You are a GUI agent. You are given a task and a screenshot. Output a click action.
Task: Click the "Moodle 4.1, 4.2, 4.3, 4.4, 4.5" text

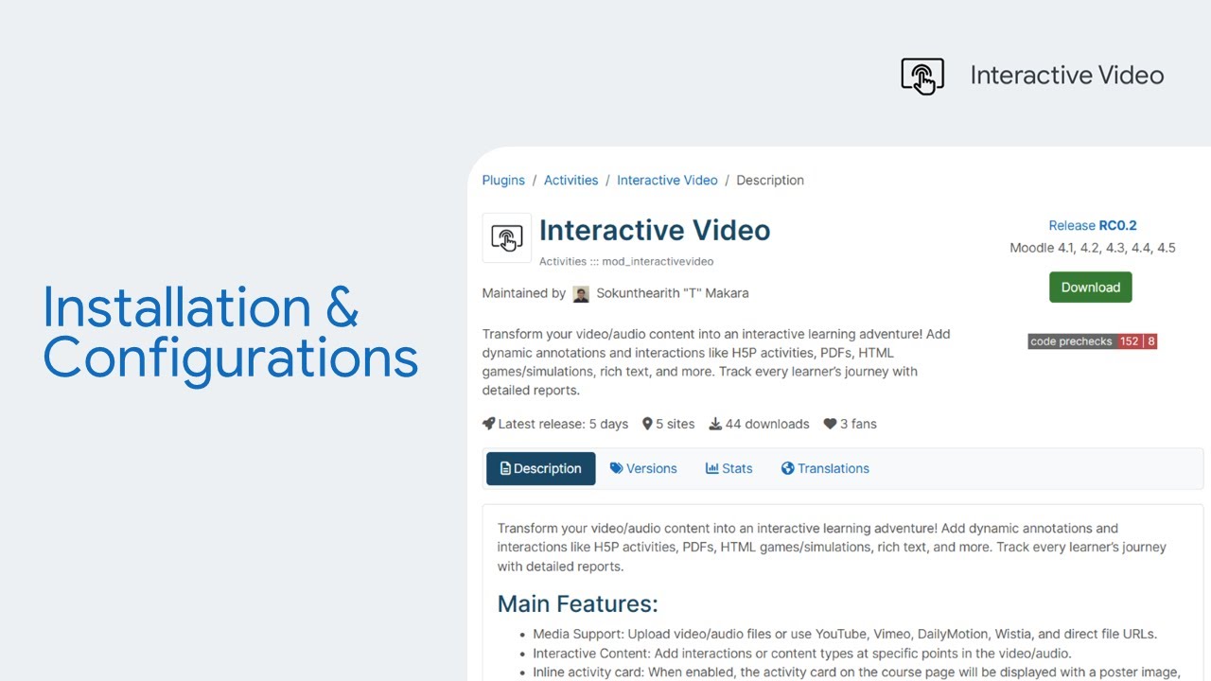[x=1093, y=248]
